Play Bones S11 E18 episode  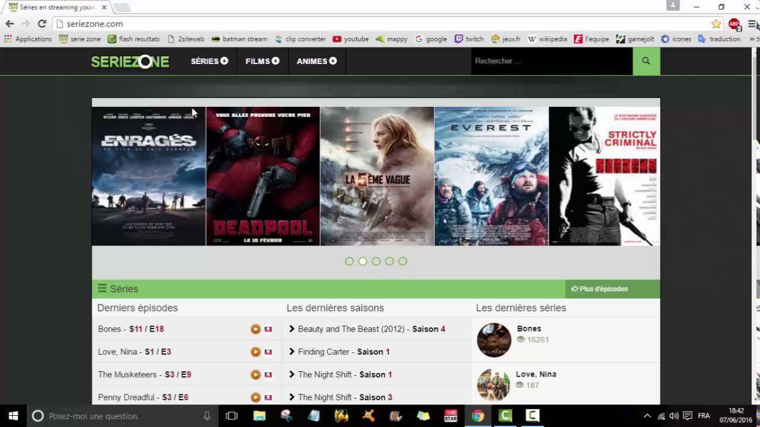(x=255, y=329)
